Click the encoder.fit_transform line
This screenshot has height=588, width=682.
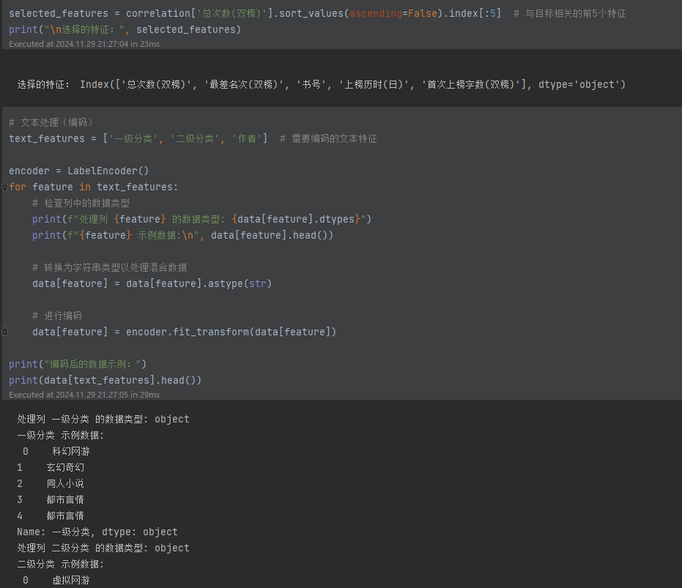click(184, 332)
